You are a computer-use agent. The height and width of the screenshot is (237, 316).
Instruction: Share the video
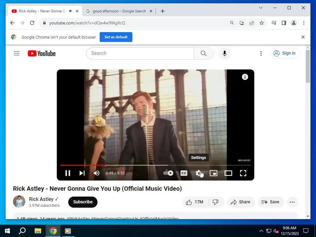pos(241,202)
